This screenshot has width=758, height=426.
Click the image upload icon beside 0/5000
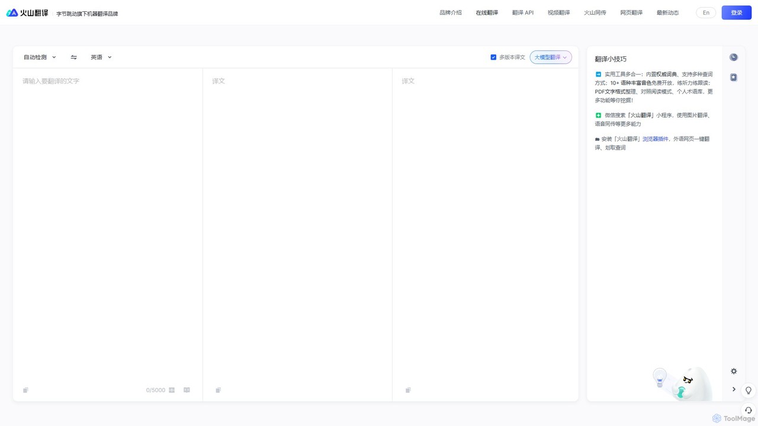click(x=172, y=390)
